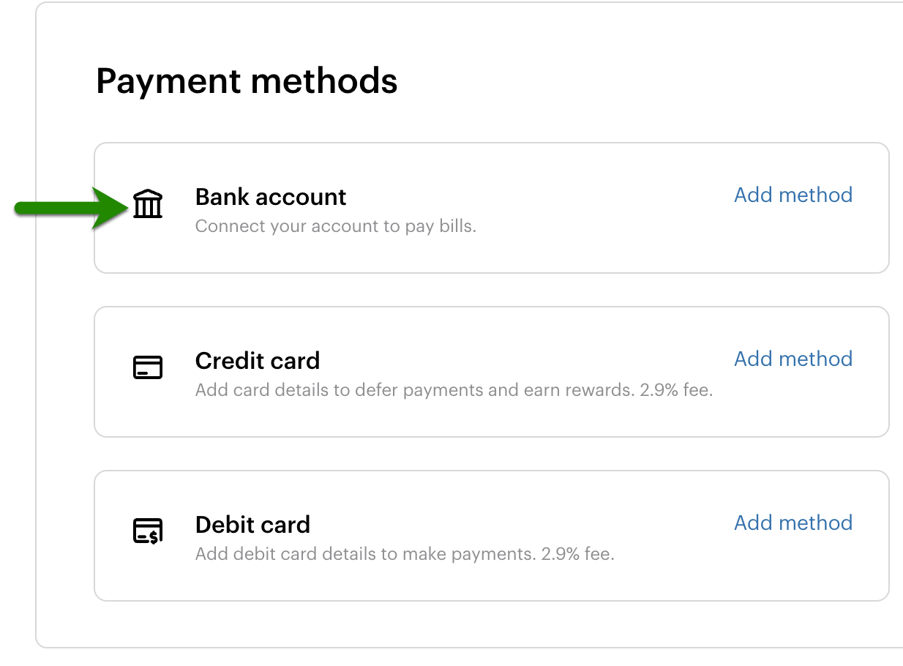The width and height of the screenshot is (903, 666).
Task: Click the green arrow pointing at Bank account
Action: [x=70, y=207]
